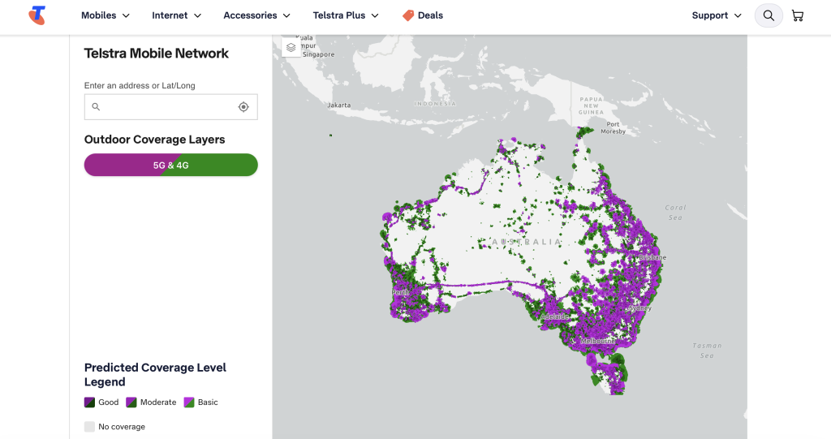Expand the Internet menu

[176, 15]
